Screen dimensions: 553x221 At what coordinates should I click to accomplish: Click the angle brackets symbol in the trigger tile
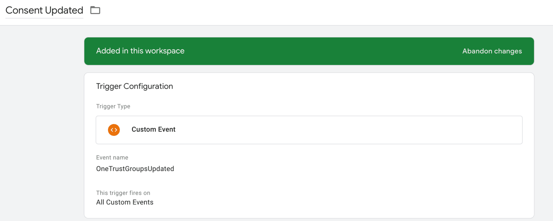click(114, 130)
